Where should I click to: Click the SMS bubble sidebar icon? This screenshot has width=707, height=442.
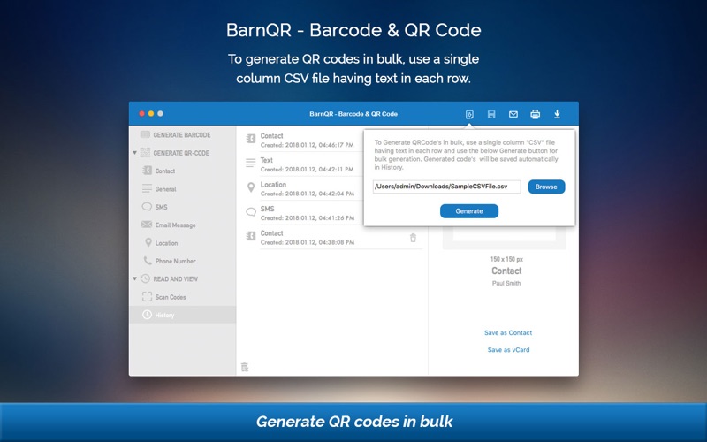pos(147,207)
